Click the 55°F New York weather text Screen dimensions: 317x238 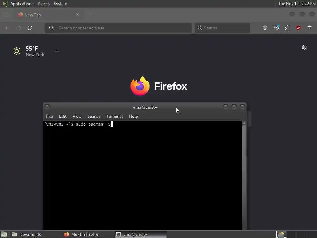(35, 51)
